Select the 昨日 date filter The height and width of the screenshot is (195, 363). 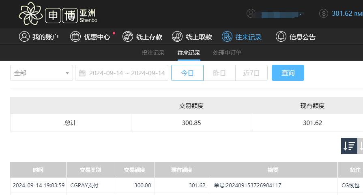[219, 73]
